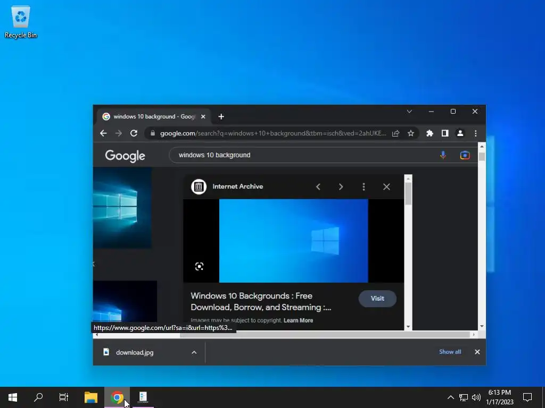Open Windows 10 Backgrounds title link
Viewport: 545px width, 408px height.
point(261,302)
